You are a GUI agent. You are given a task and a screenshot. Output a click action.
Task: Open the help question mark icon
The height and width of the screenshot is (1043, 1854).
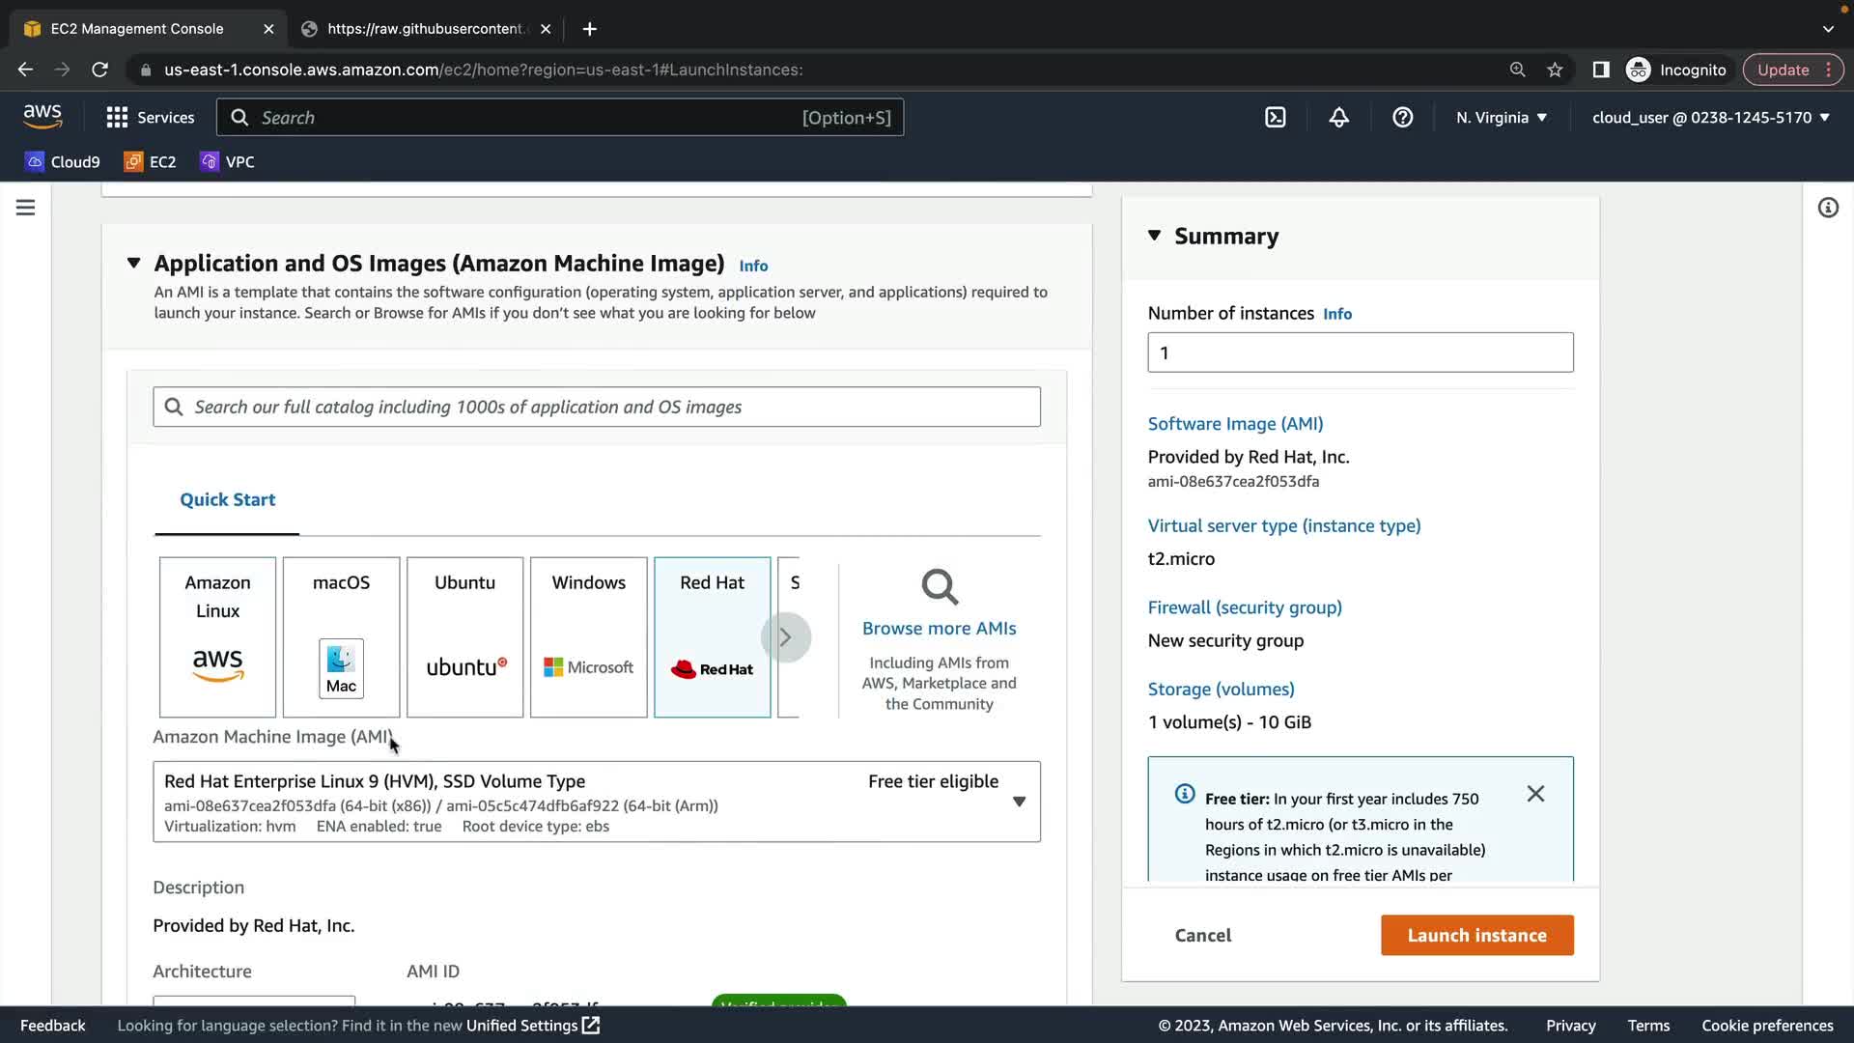(x=1402, y=118)
